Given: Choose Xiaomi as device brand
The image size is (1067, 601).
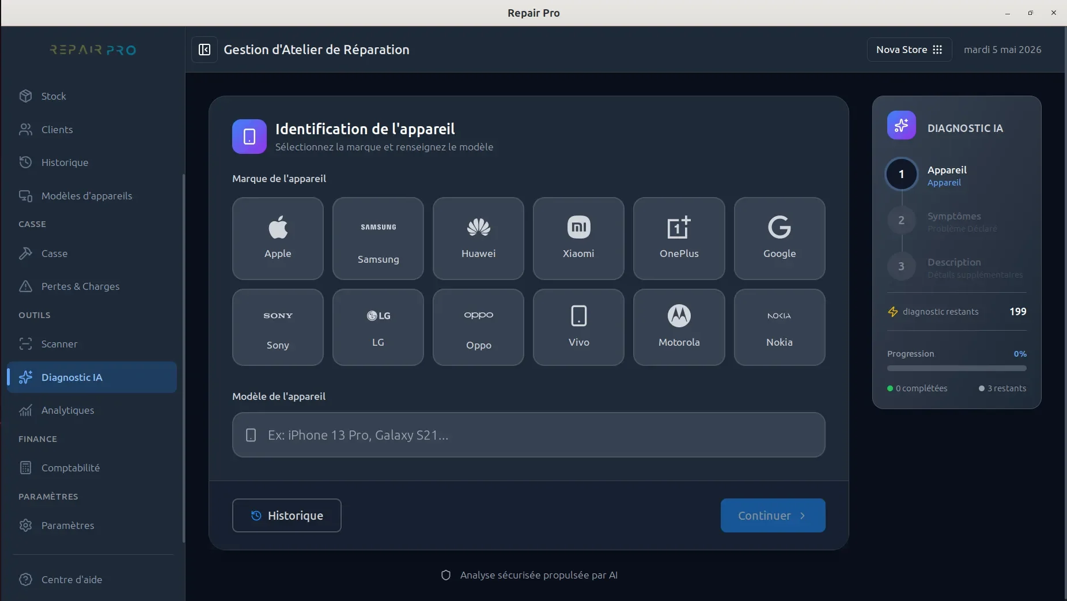Looking at the screenshot, I should pyautogui.click(x=578, y=239).
